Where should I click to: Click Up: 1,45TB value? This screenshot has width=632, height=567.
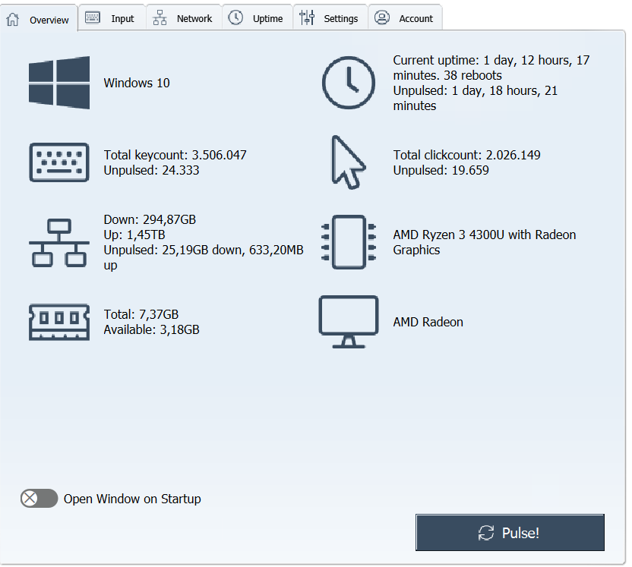pos(134,235)
